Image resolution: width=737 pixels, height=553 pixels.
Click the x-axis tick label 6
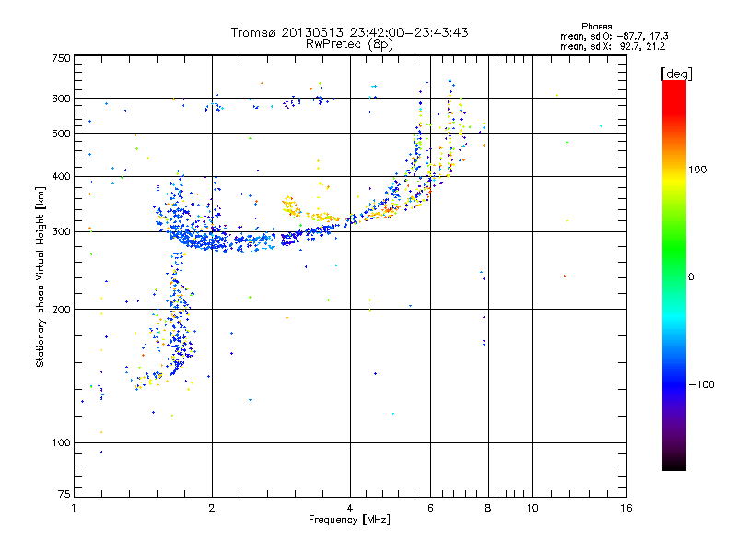coord(430,508)
